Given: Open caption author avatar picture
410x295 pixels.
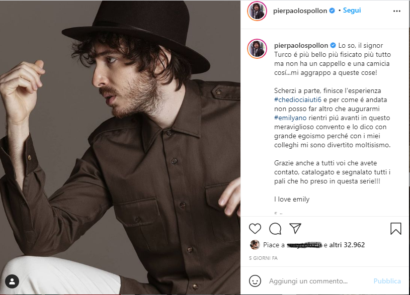Looking at the screenshot, I should pos(257,49).
